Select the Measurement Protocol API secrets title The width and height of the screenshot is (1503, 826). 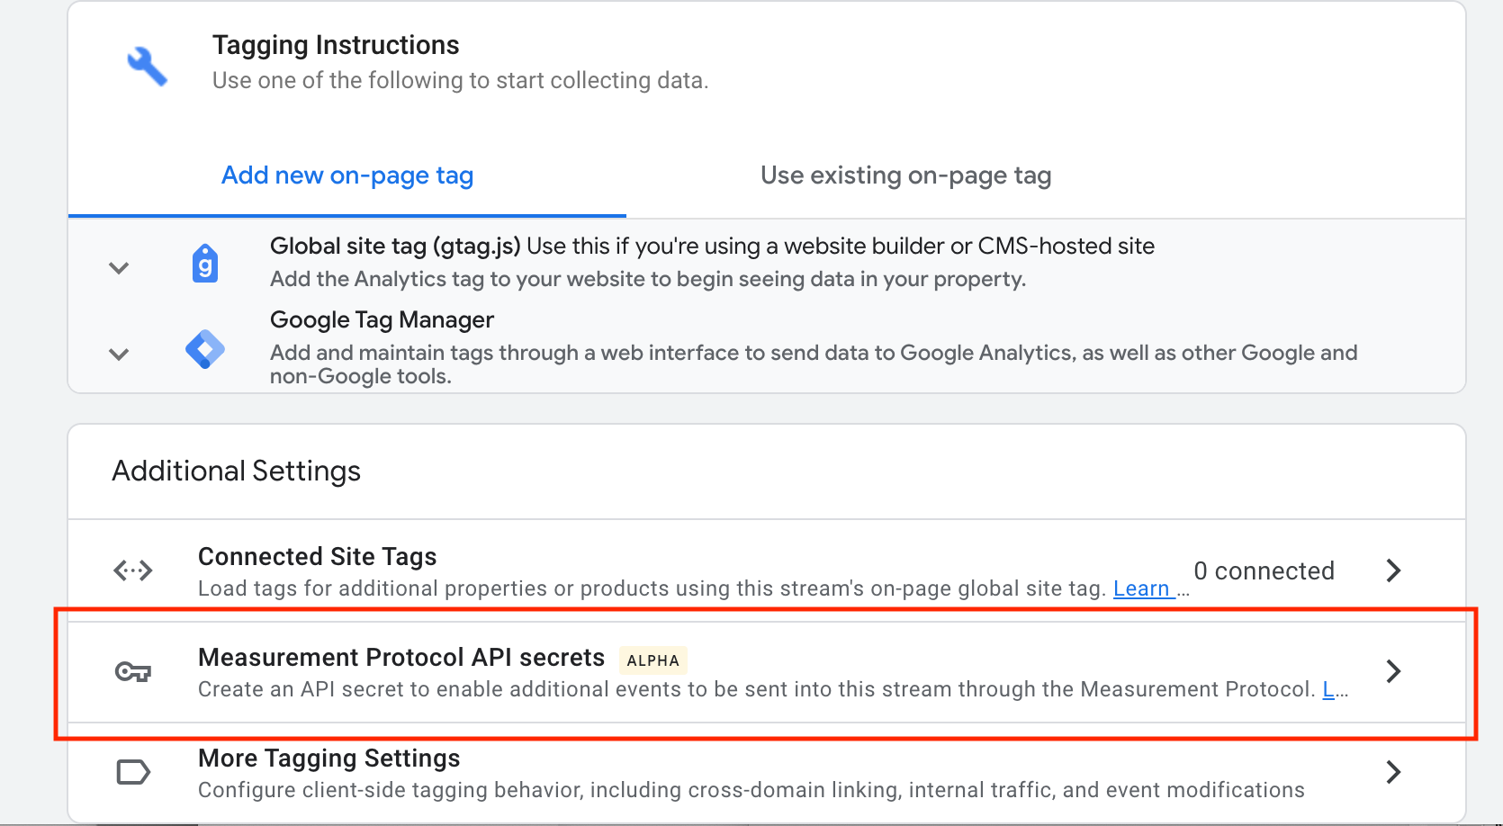401,658
